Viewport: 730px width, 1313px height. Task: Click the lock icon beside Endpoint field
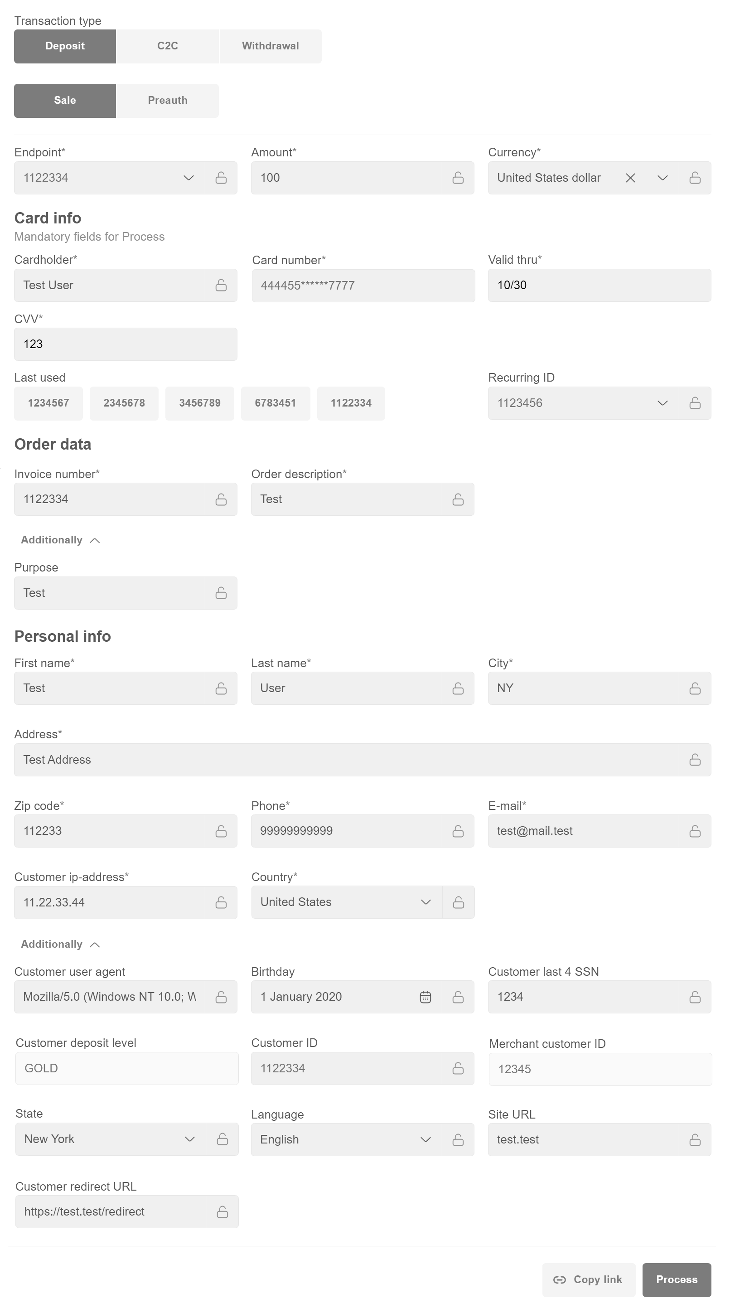[221, 178]
